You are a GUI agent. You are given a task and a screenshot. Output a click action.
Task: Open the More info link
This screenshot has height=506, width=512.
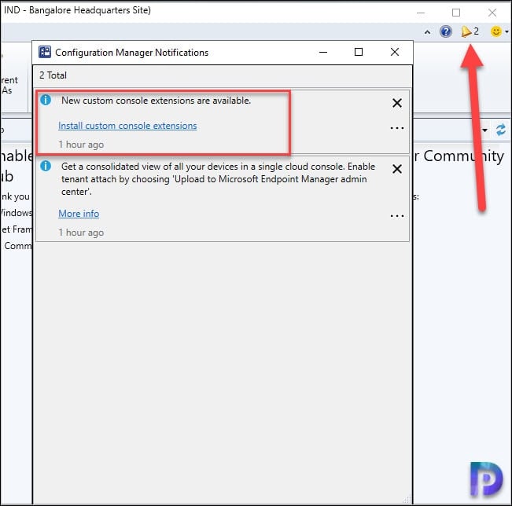click(79, 214)
